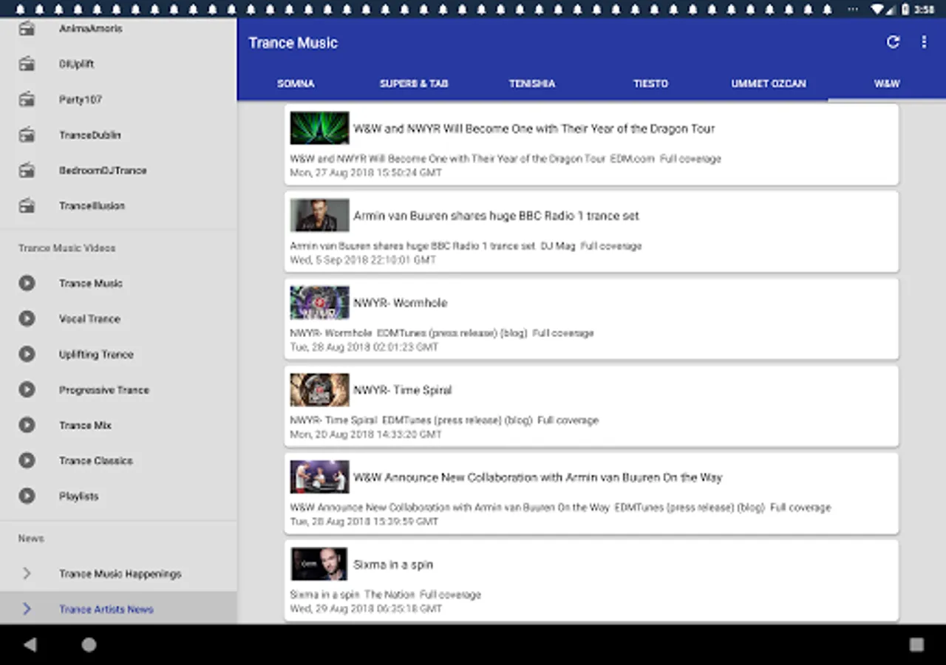
Task: Tap the play icon beside Progressive Trance
Action: click(27, 389)
